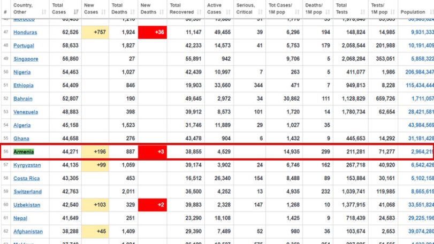Sort by Total Recovered column icon

coord(199,12)
